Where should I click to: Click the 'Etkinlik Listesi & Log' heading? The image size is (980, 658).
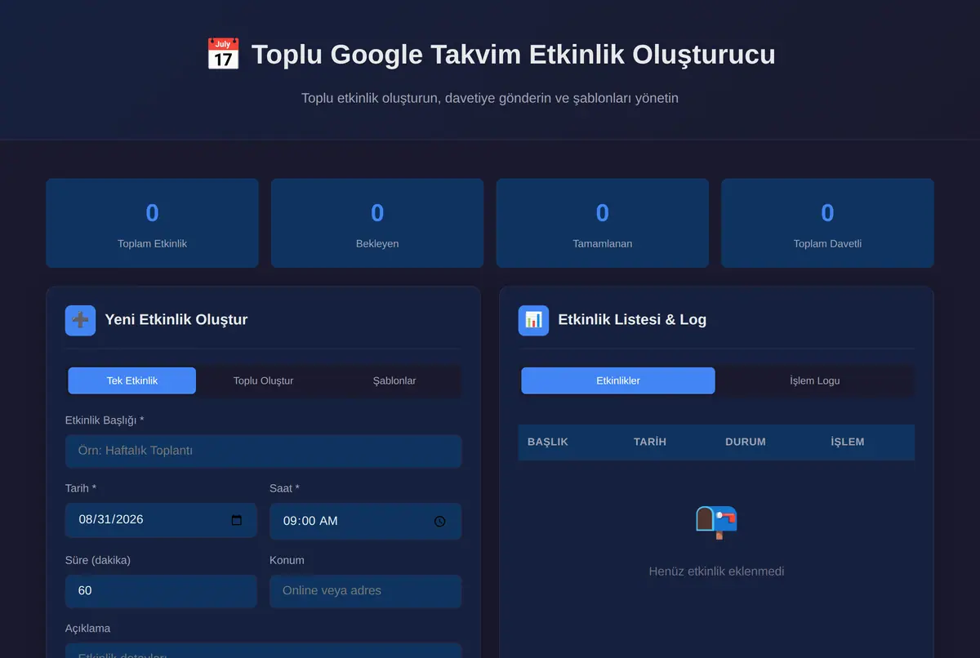(632, 320)
